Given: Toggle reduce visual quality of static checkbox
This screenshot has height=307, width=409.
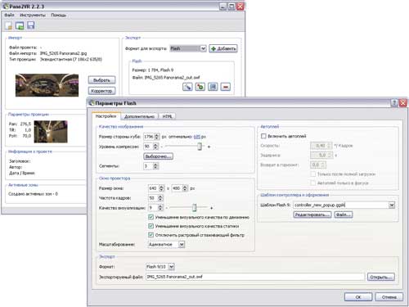Looking at the screenshot, I should click(x=151, y=226).
